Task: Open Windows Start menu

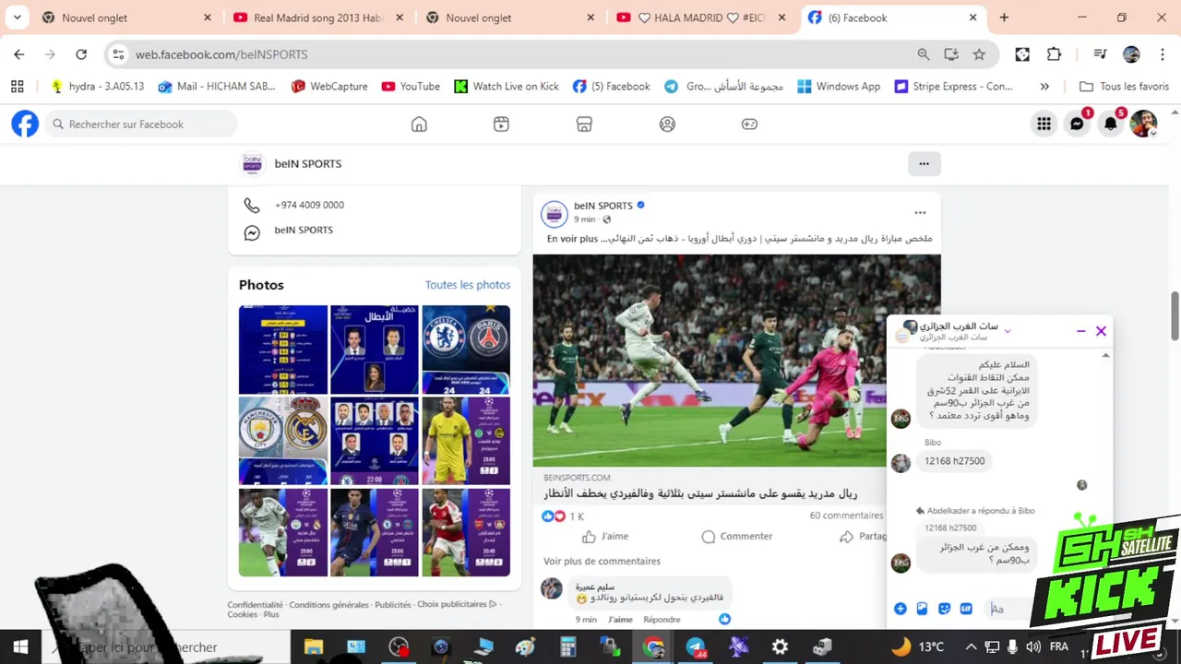Action: [20, 647]
